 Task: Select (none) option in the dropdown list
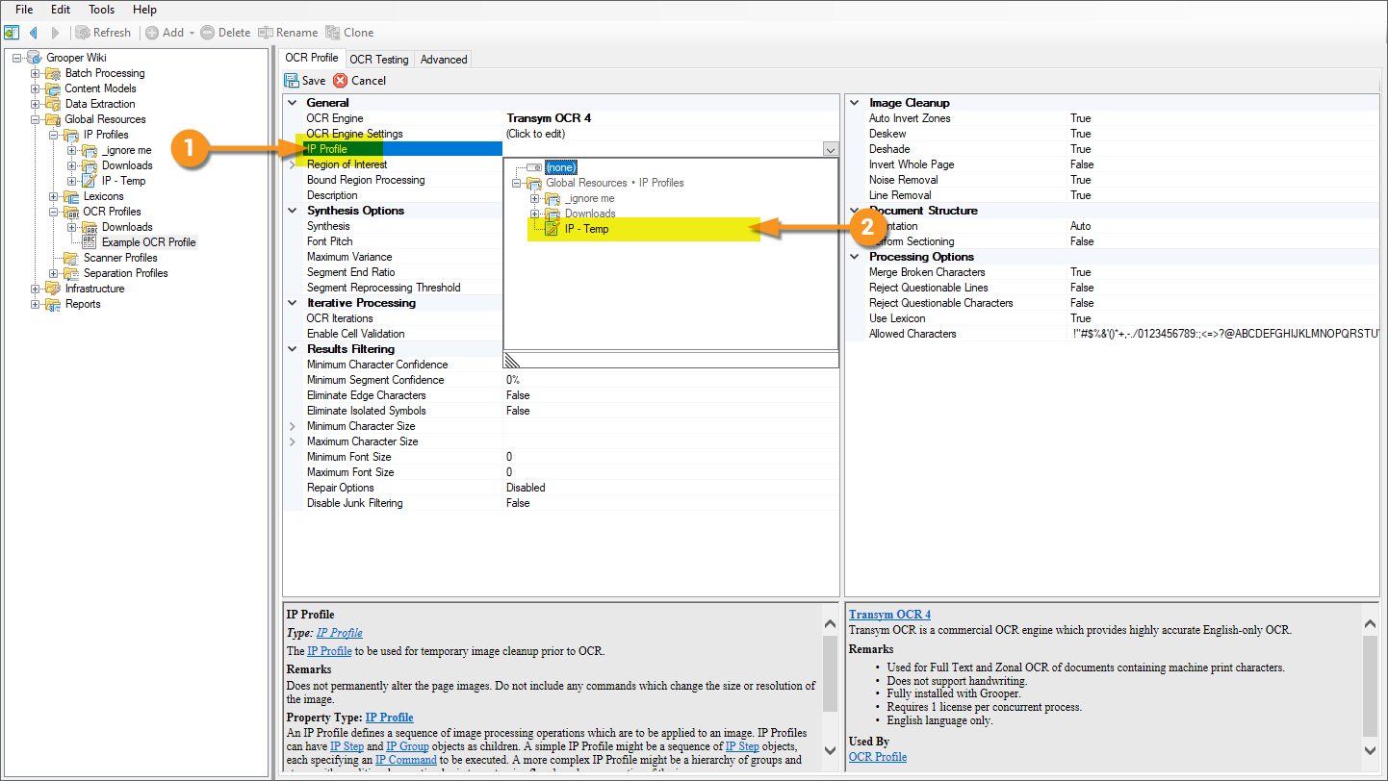(560, 167)
